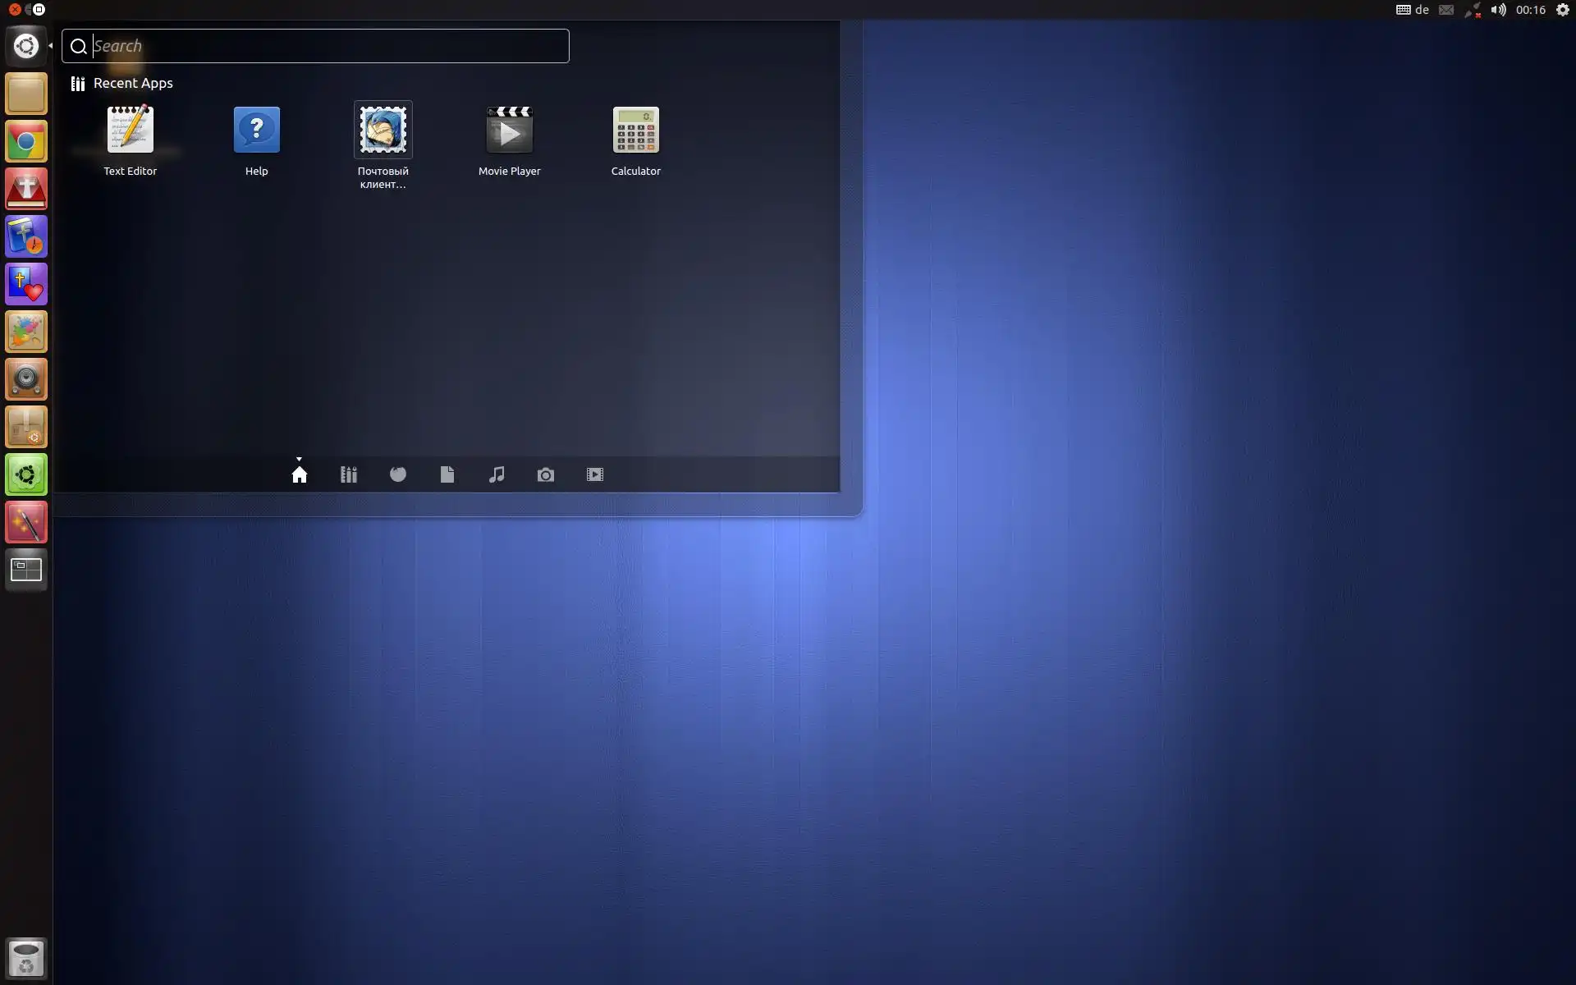
Task: Open Text Editor from Recent Apps
Action: coord(130,131)
